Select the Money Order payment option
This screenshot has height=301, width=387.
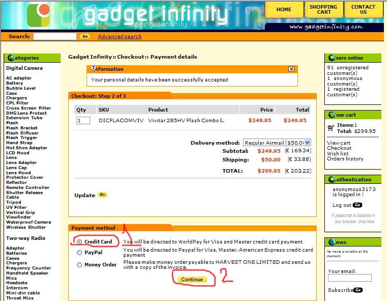(x=79, y=265)
